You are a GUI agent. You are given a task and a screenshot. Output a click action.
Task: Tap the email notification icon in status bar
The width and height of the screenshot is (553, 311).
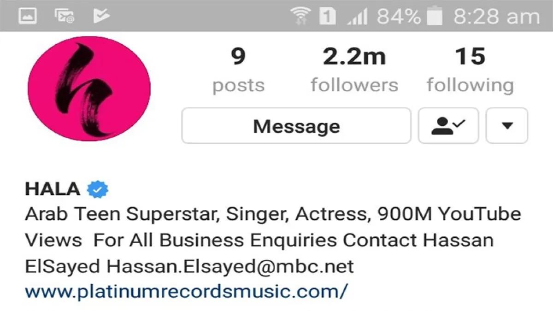pos(64,16)
